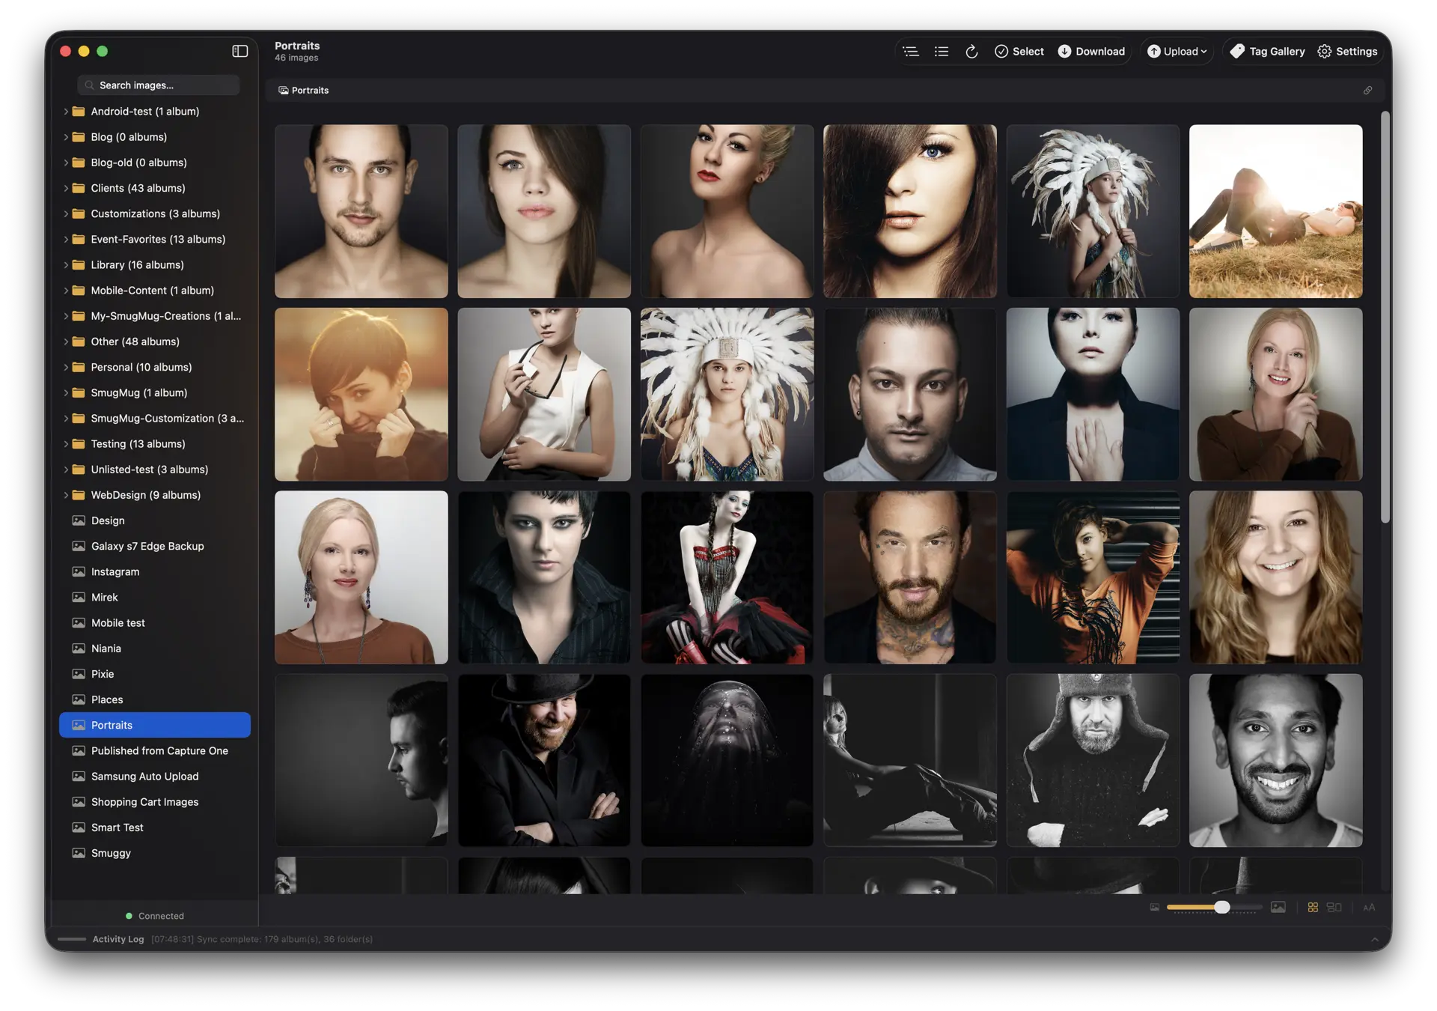Expand the Activity Log panel
Screen dimensions: 1437x1011
(1376, 938)
